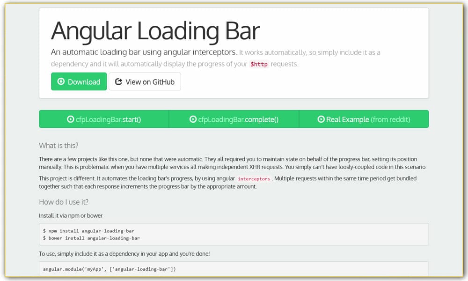This screenshot has width=468, height=281.
Task: Run the Real Example from reddit
Action: coord(364,119)
